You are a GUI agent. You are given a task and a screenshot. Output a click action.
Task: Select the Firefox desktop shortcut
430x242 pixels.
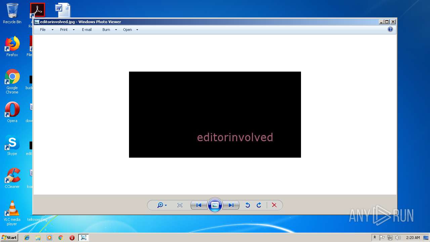click(12, 46)
